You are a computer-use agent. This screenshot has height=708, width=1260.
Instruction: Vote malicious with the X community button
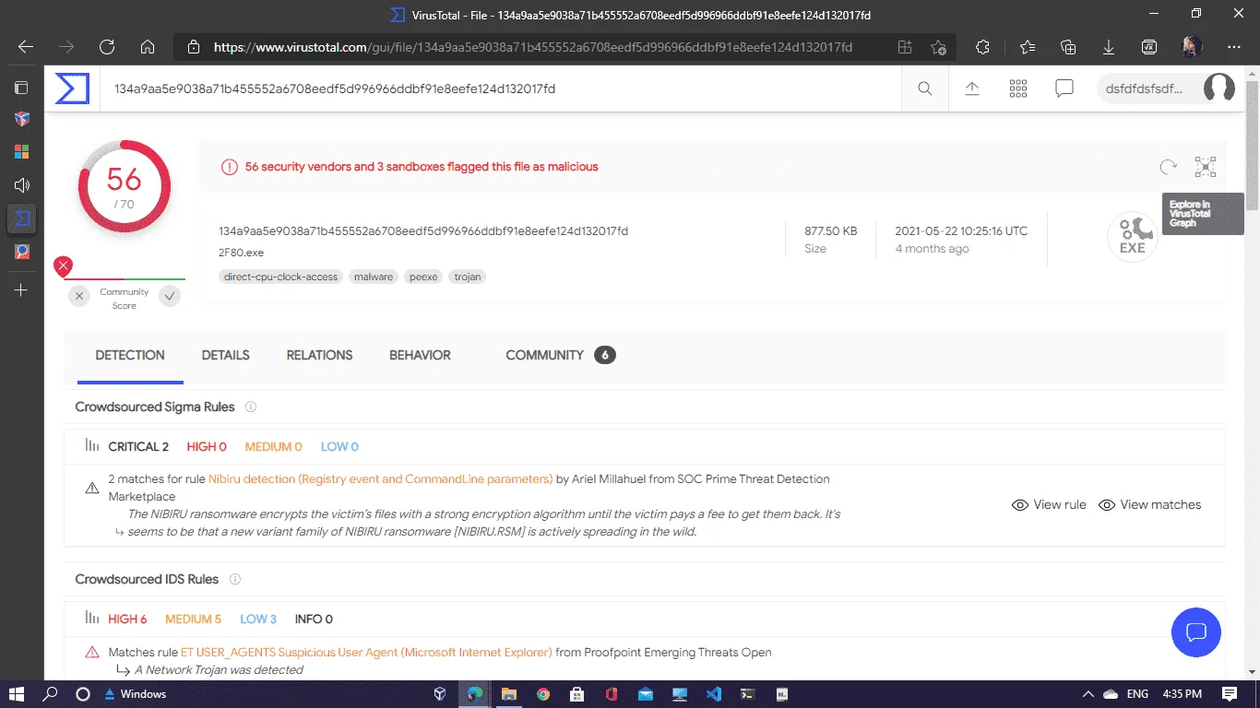[x=80, y=296]
